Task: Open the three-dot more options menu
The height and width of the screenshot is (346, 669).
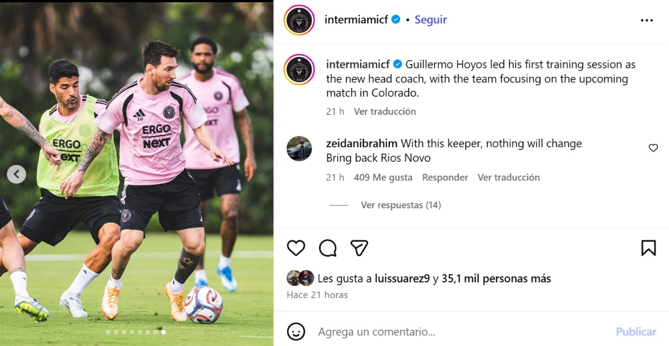Action: [647, 20]
